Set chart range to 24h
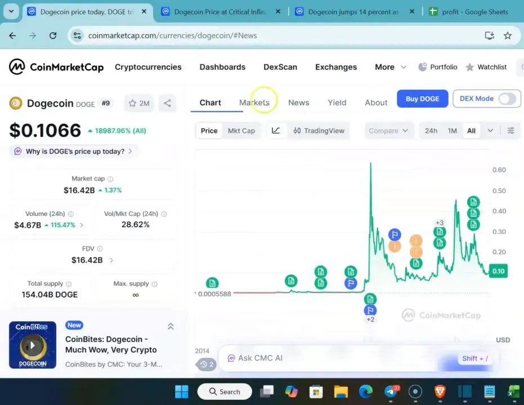 431,131
